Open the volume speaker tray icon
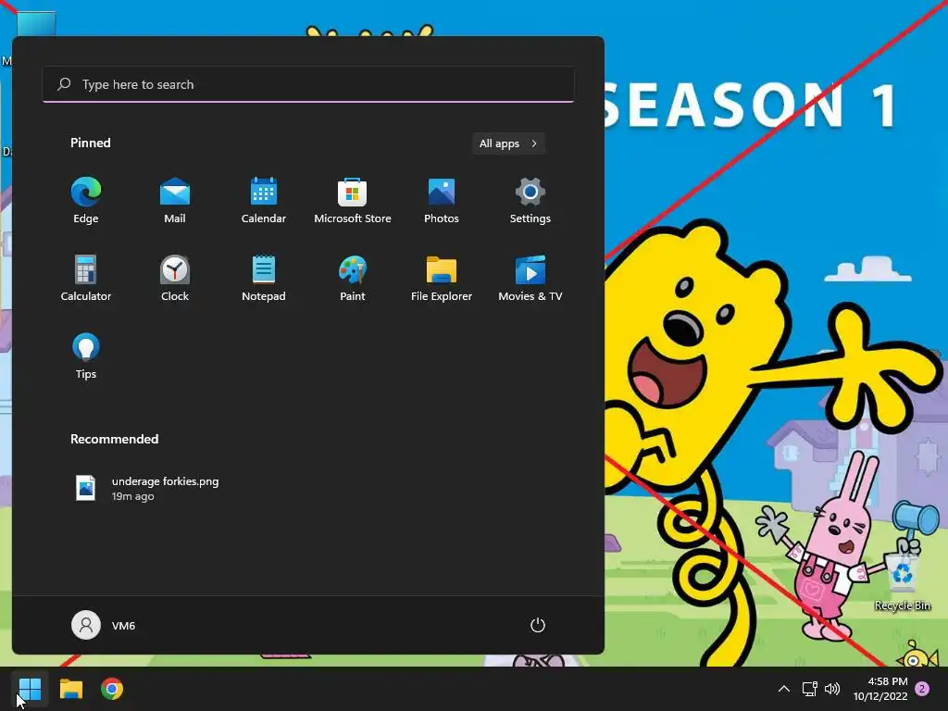Image resolution: width=948 pixels, height=711 pixels. (x=832, y=689)
